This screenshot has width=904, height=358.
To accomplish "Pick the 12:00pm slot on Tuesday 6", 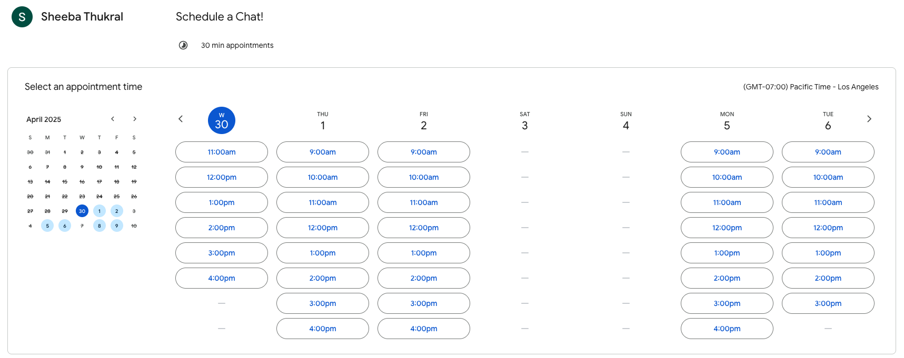I will (x=828, y=228).
